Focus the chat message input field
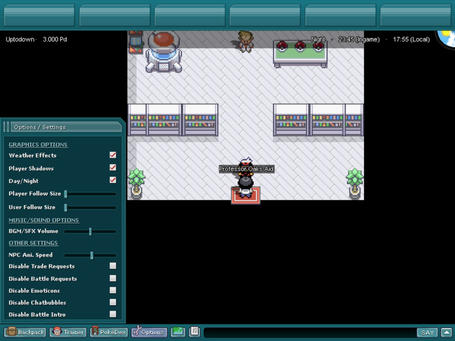Viewport: 455px width, 341px height. point(310,332)
